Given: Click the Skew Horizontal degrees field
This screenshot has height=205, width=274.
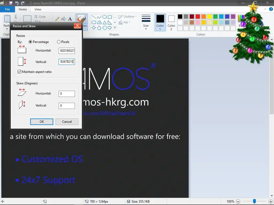Looking at the screenshot, I should coord(67,94).
